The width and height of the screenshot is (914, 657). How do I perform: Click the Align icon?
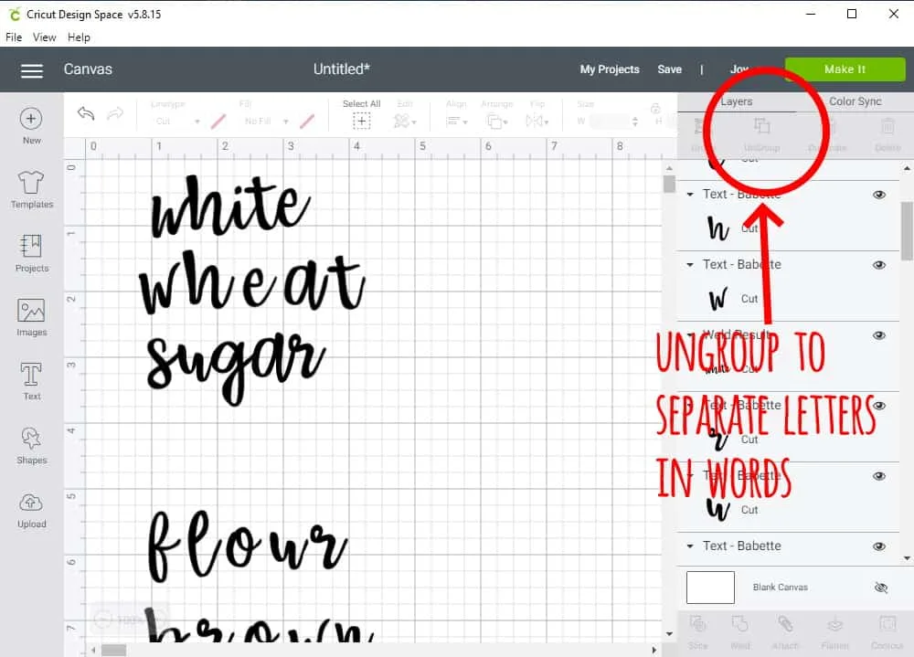[x=453, y=122]
